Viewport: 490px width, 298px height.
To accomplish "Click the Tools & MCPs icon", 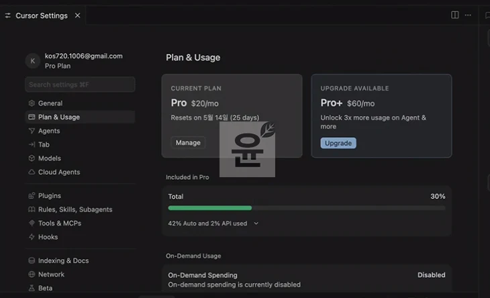I will (x=32, y=223).
